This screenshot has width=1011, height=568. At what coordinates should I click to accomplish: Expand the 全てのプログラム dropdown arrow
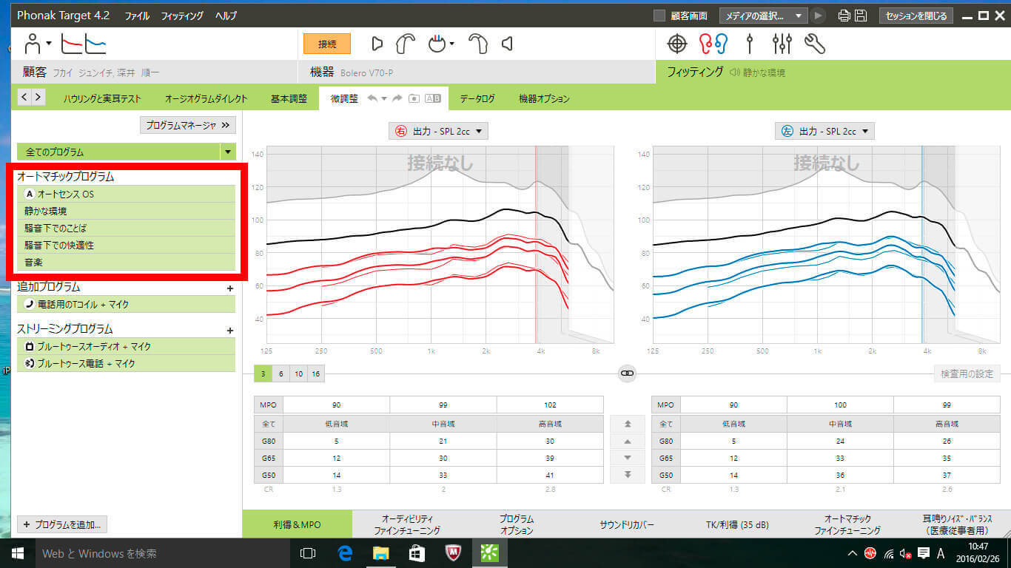tap(227, 152)
